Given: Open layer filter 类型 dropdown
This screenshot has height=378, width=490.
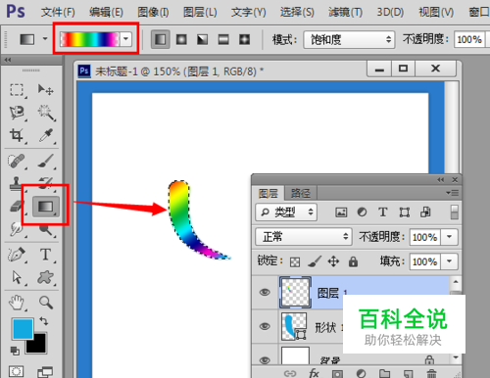Looking at the screenshot, I should click(x=286, y=213).
